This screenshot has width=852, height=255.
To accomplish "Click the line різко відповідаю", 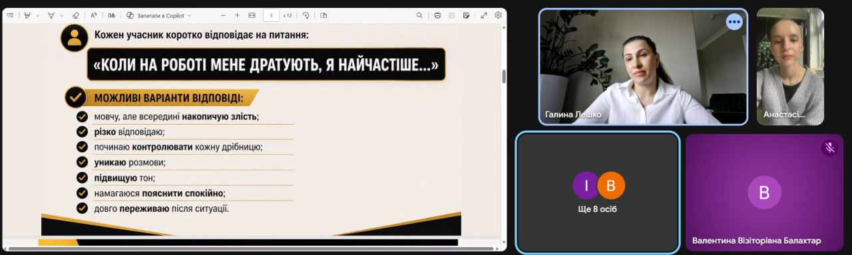I will click(x=130, y=131).
